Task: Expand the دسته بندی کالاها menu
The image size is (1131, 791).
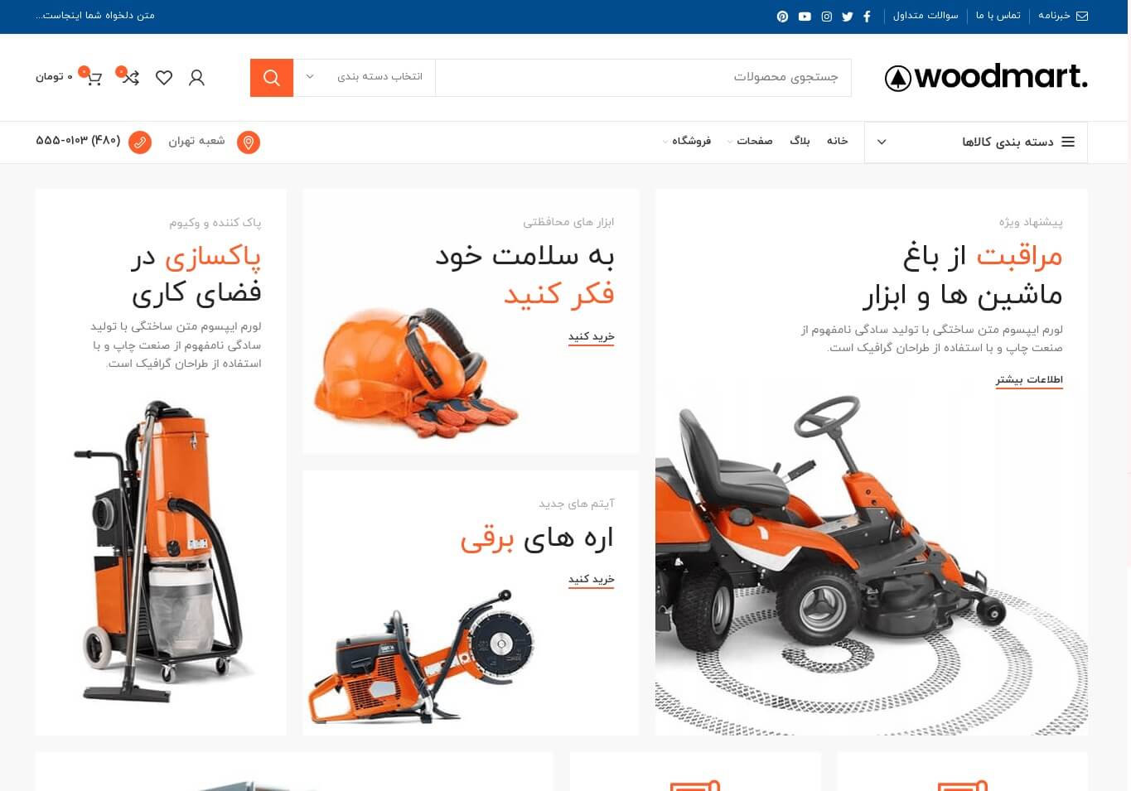Action: coord(976,142)
